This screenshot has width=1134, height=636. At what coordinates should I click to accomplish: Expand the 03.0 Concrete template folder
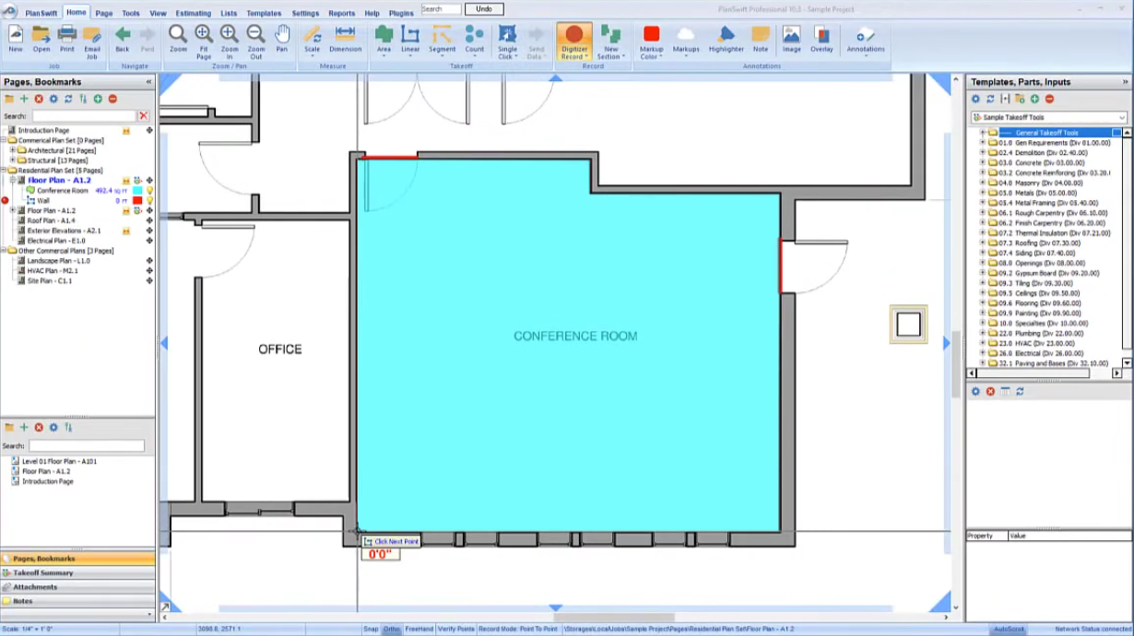(x=983, y=163)
